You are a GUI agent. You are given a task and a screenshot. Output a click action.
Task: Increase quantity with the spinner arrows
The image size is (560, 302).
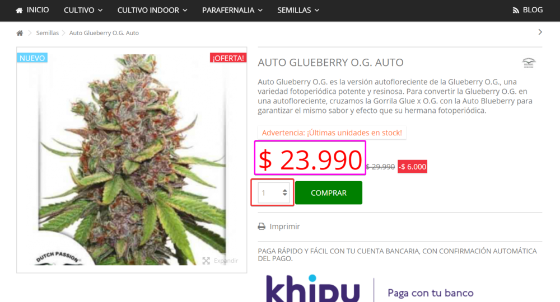pos(284,191)
